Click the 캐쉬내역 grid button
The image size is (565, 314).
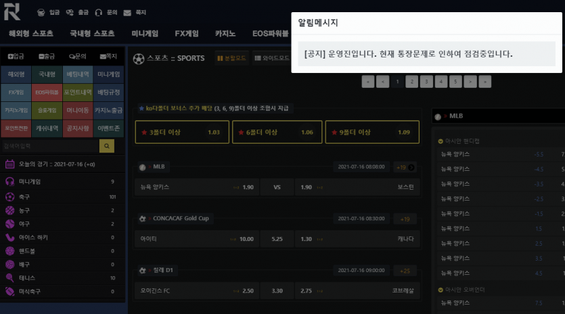point(47,128)
